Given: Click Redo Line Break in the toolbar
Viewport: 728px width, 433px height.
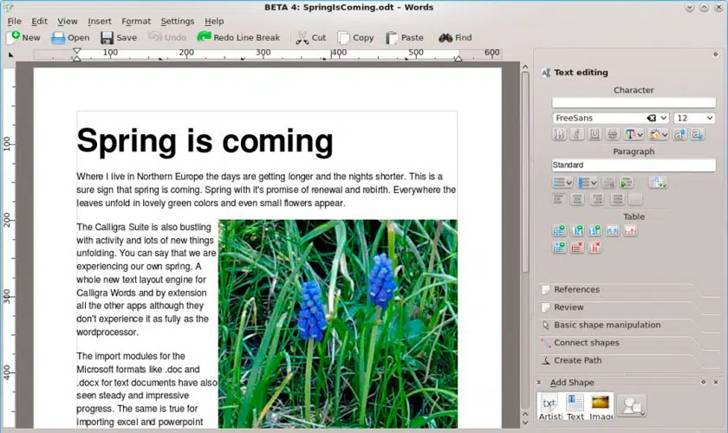Looking at the screenshot, I should [238, 37].
